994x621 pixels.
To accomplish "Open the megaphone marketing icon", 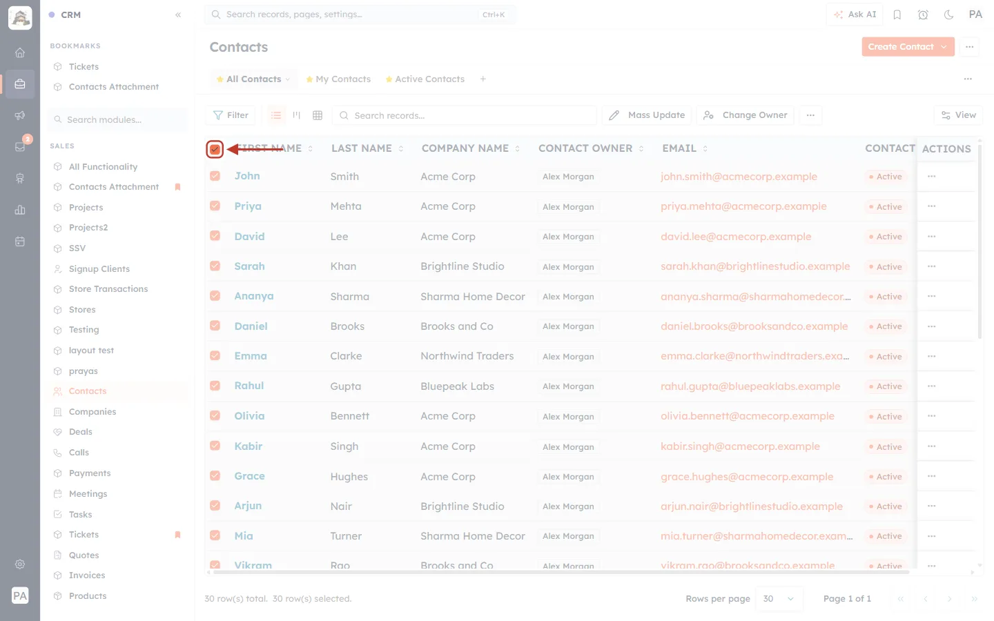I will point(20,115).
